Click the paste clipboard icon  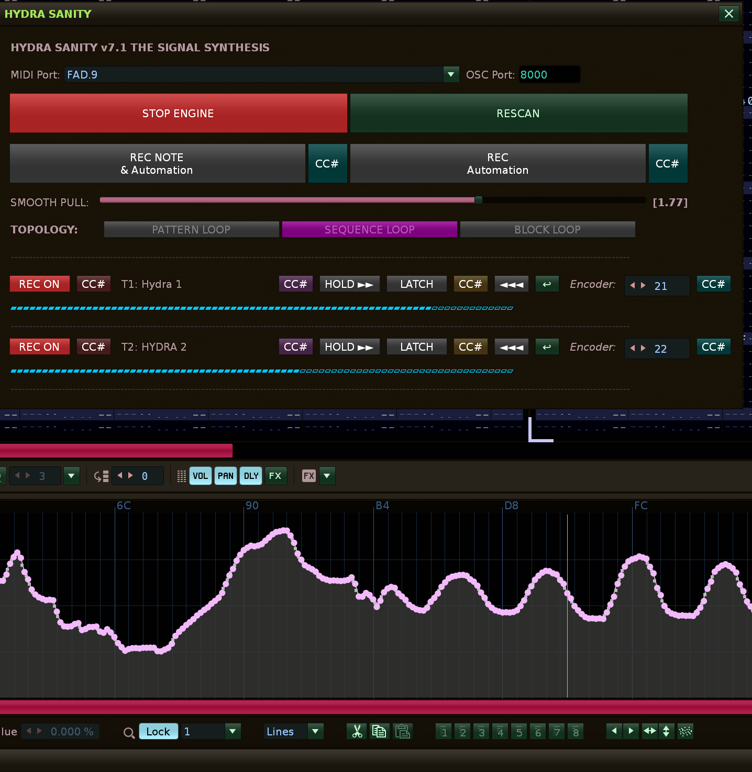pyautogui.click(x=402, y=731)
